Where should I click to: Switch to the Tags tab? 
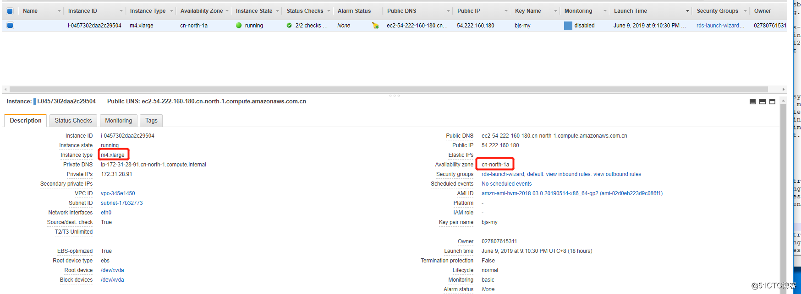[151, 121]
